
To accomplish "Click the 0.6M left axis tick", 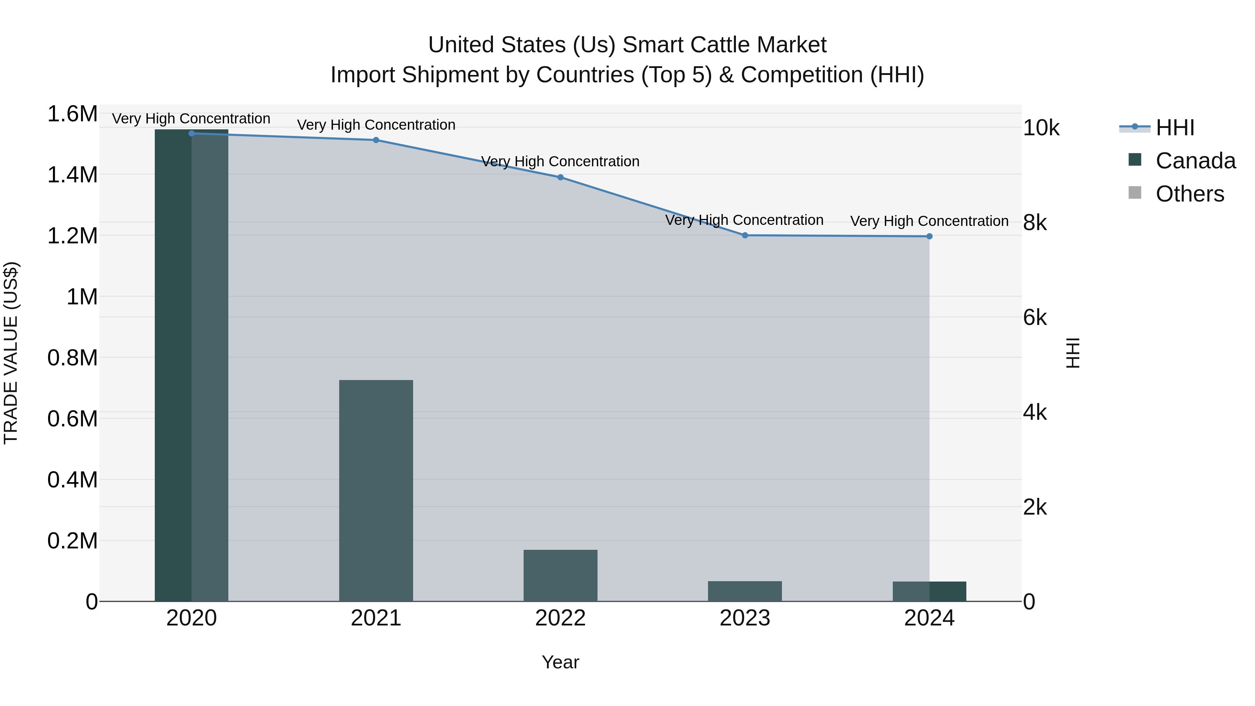I will click(x=72, y=418).
